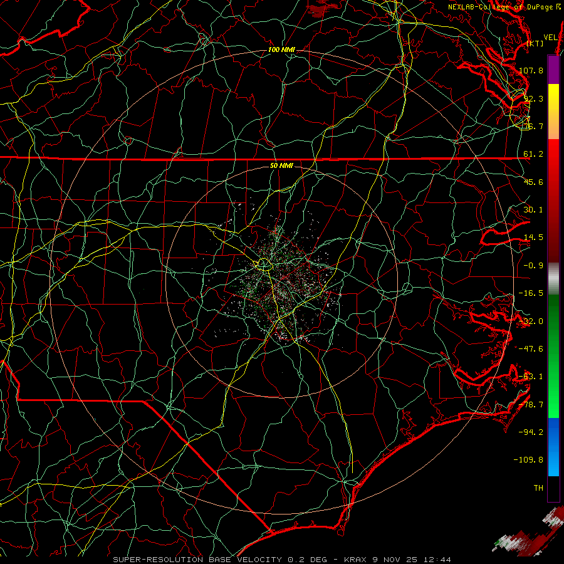564x564 pixels.
Task: Select the -109.8 velocity scale value
Action: pos(529,460)
